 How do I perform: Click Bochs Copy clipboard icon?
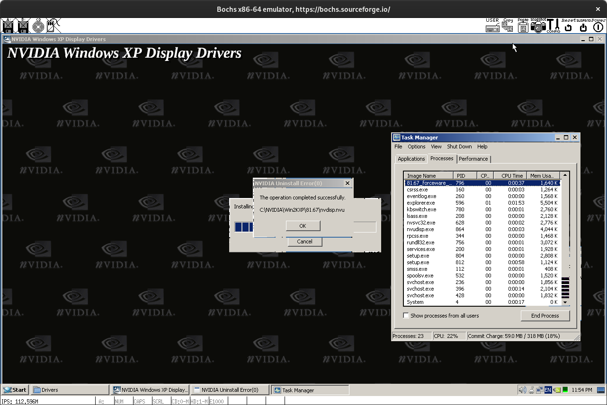[508, 26]
